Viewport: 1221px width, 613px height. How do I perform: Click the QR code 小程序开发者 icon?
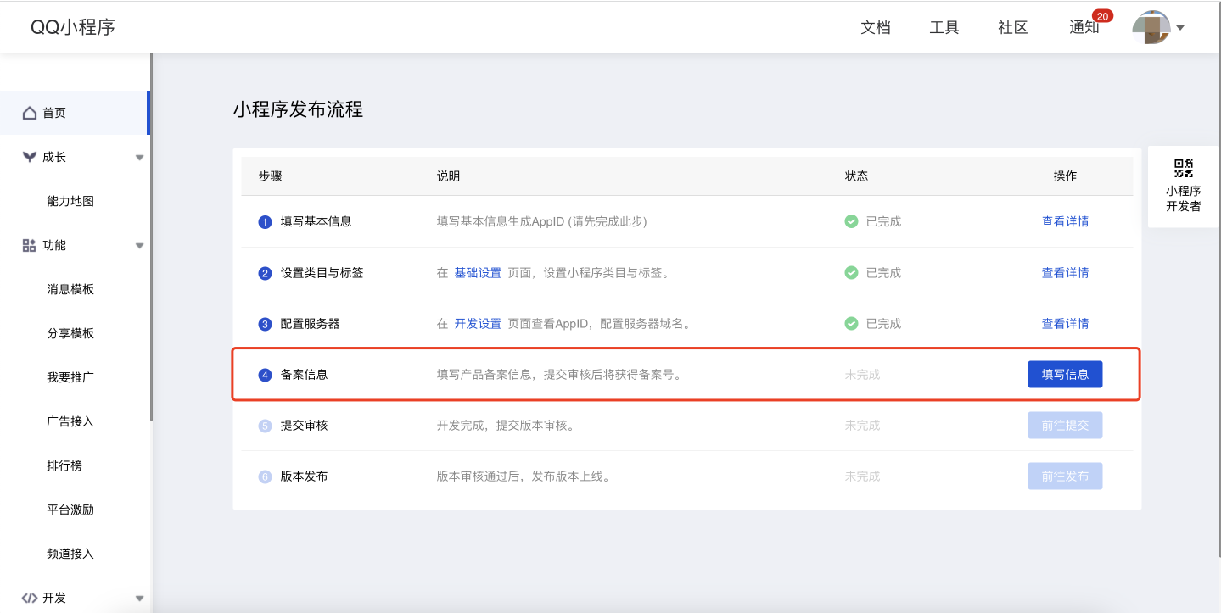tap(1183, 168)
